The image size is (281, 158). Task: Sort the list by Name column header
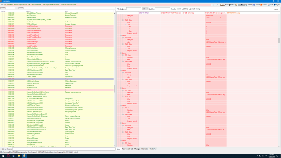(x=89, y=11)
